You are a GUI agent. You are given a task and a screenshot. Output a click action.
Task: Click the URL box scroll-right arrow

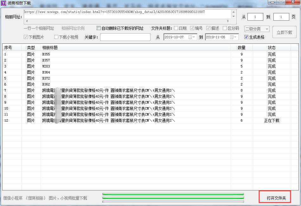[228, 21]
